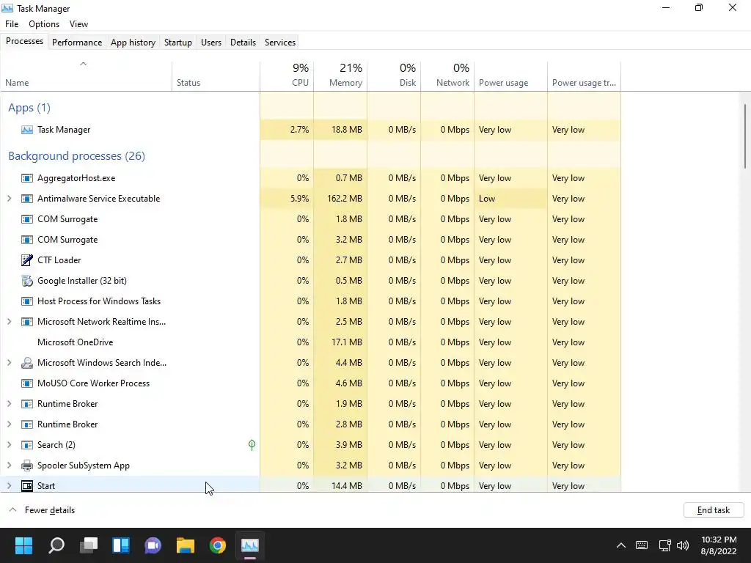
Task: Open the View menu
Action: (78, 24)
